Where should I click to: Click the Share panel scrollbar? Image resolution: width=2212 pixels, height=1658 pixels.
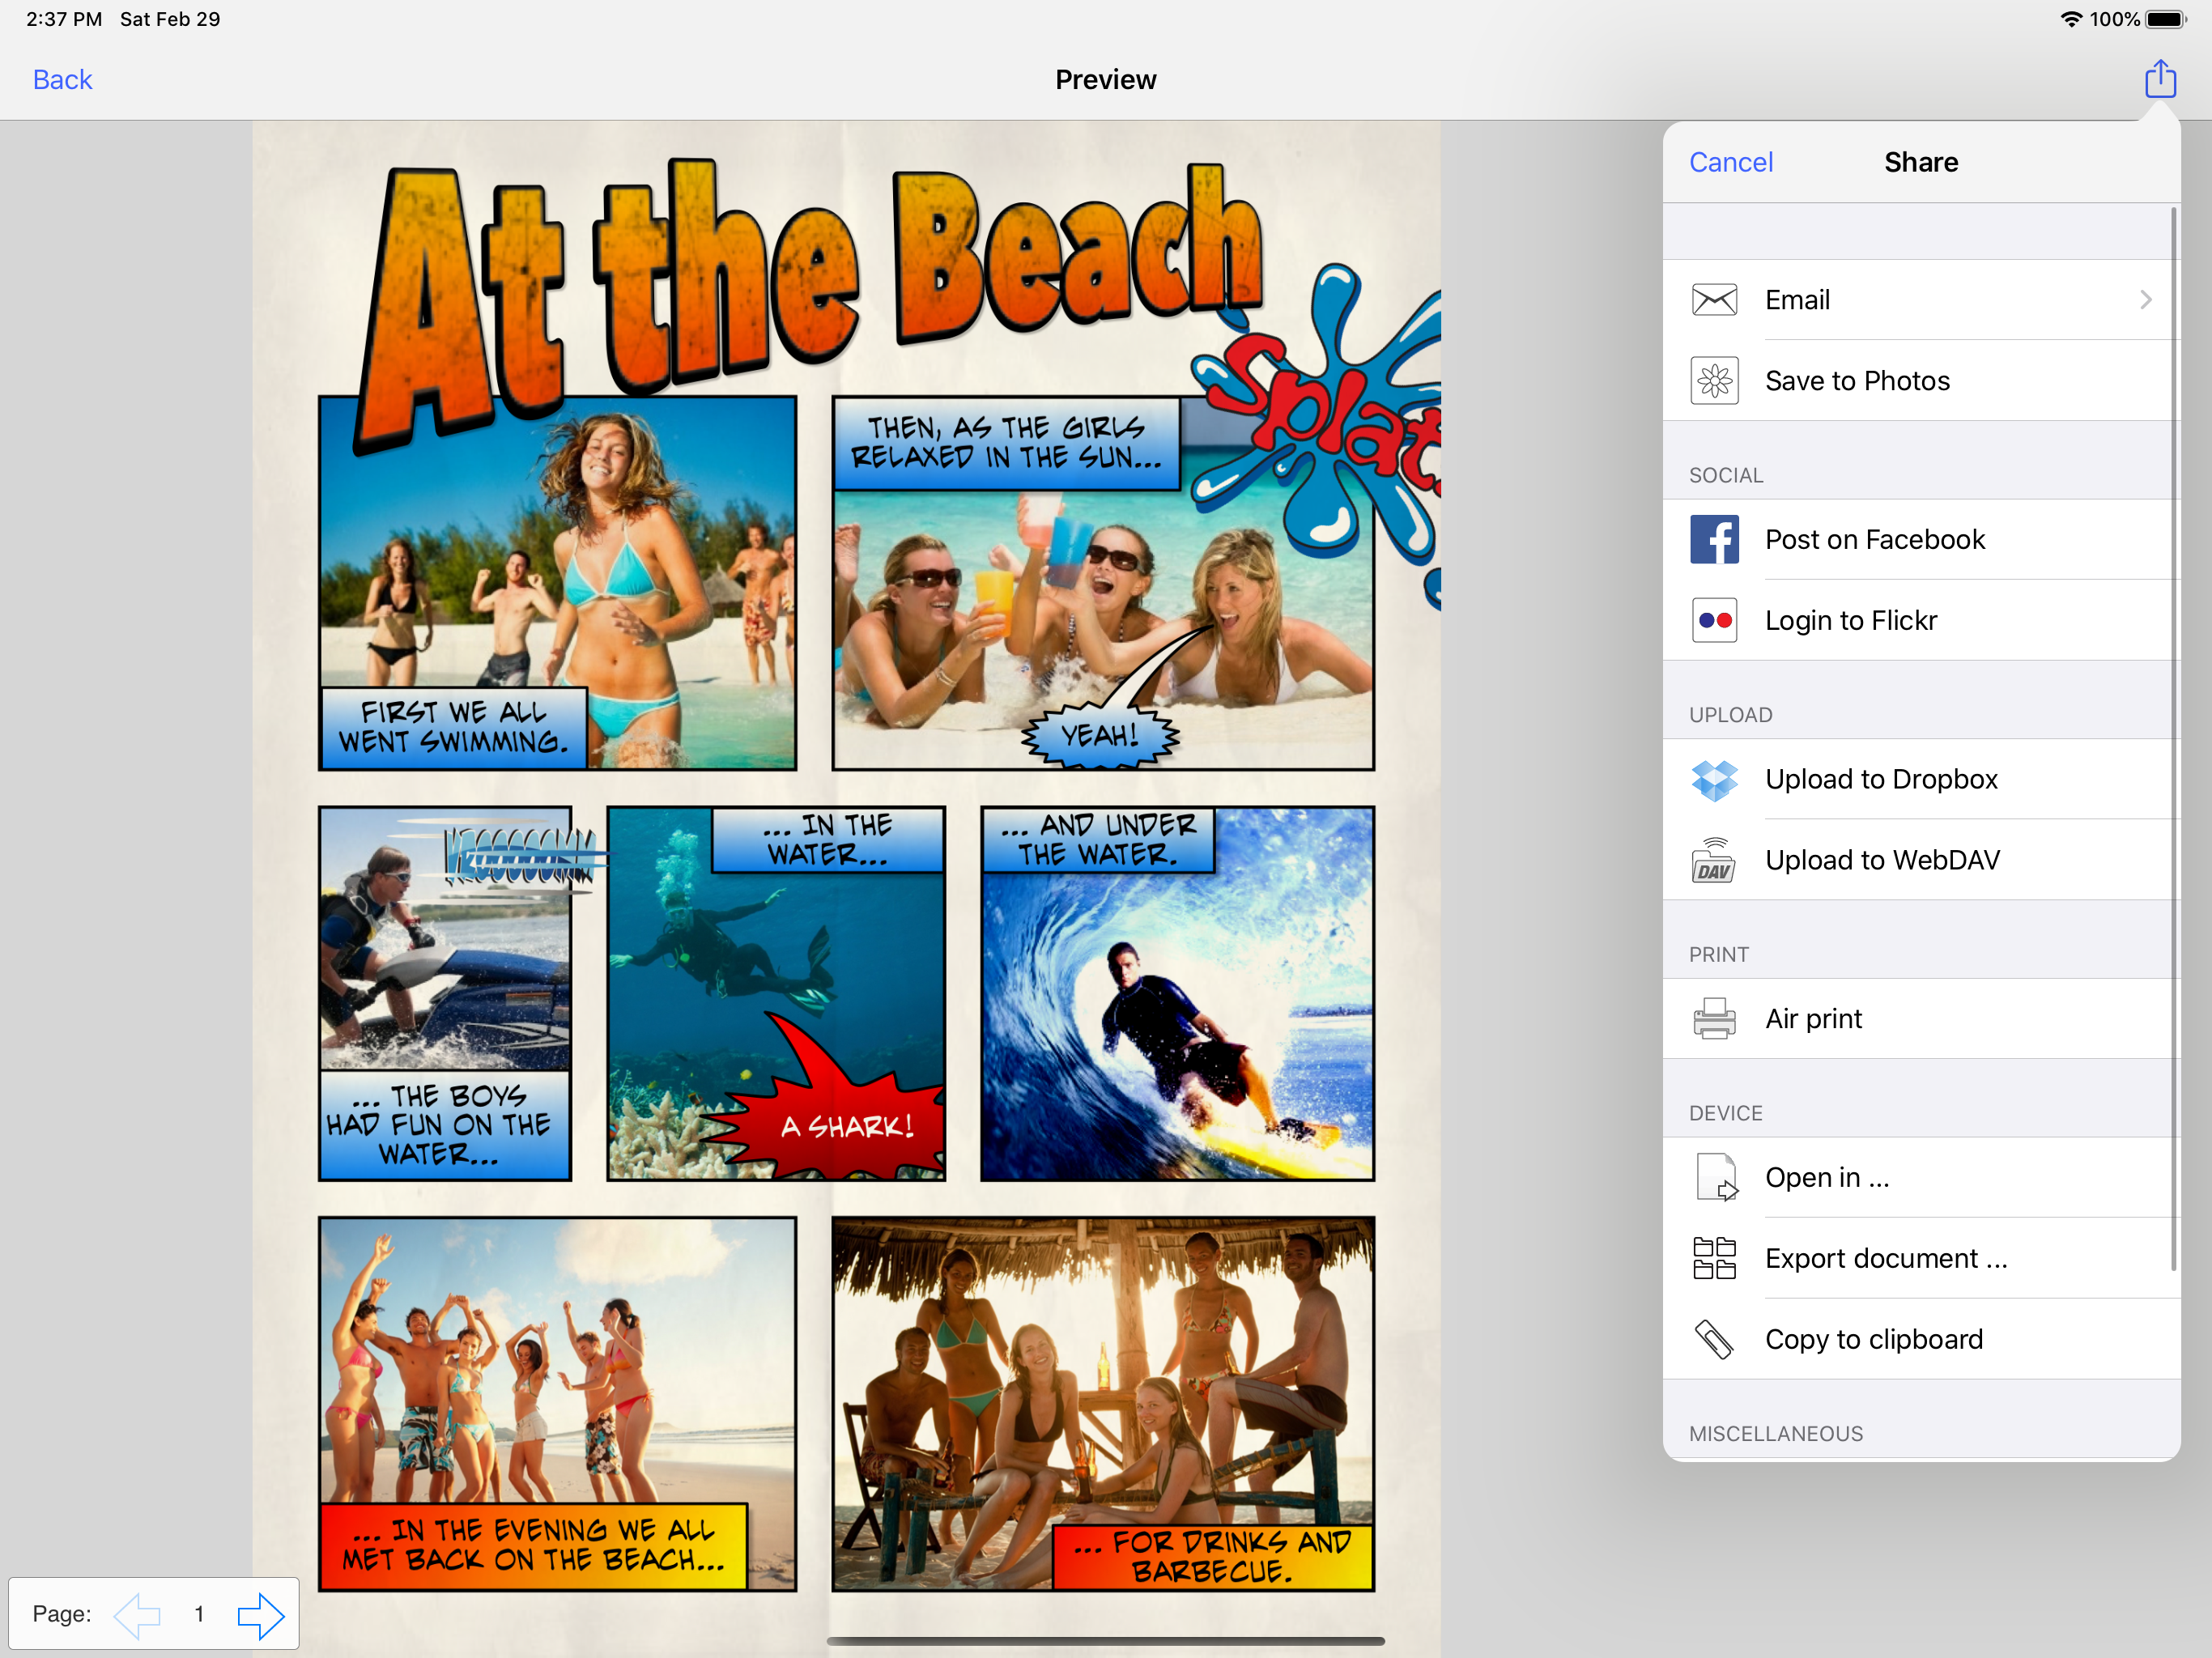(x=2173, y=740)
